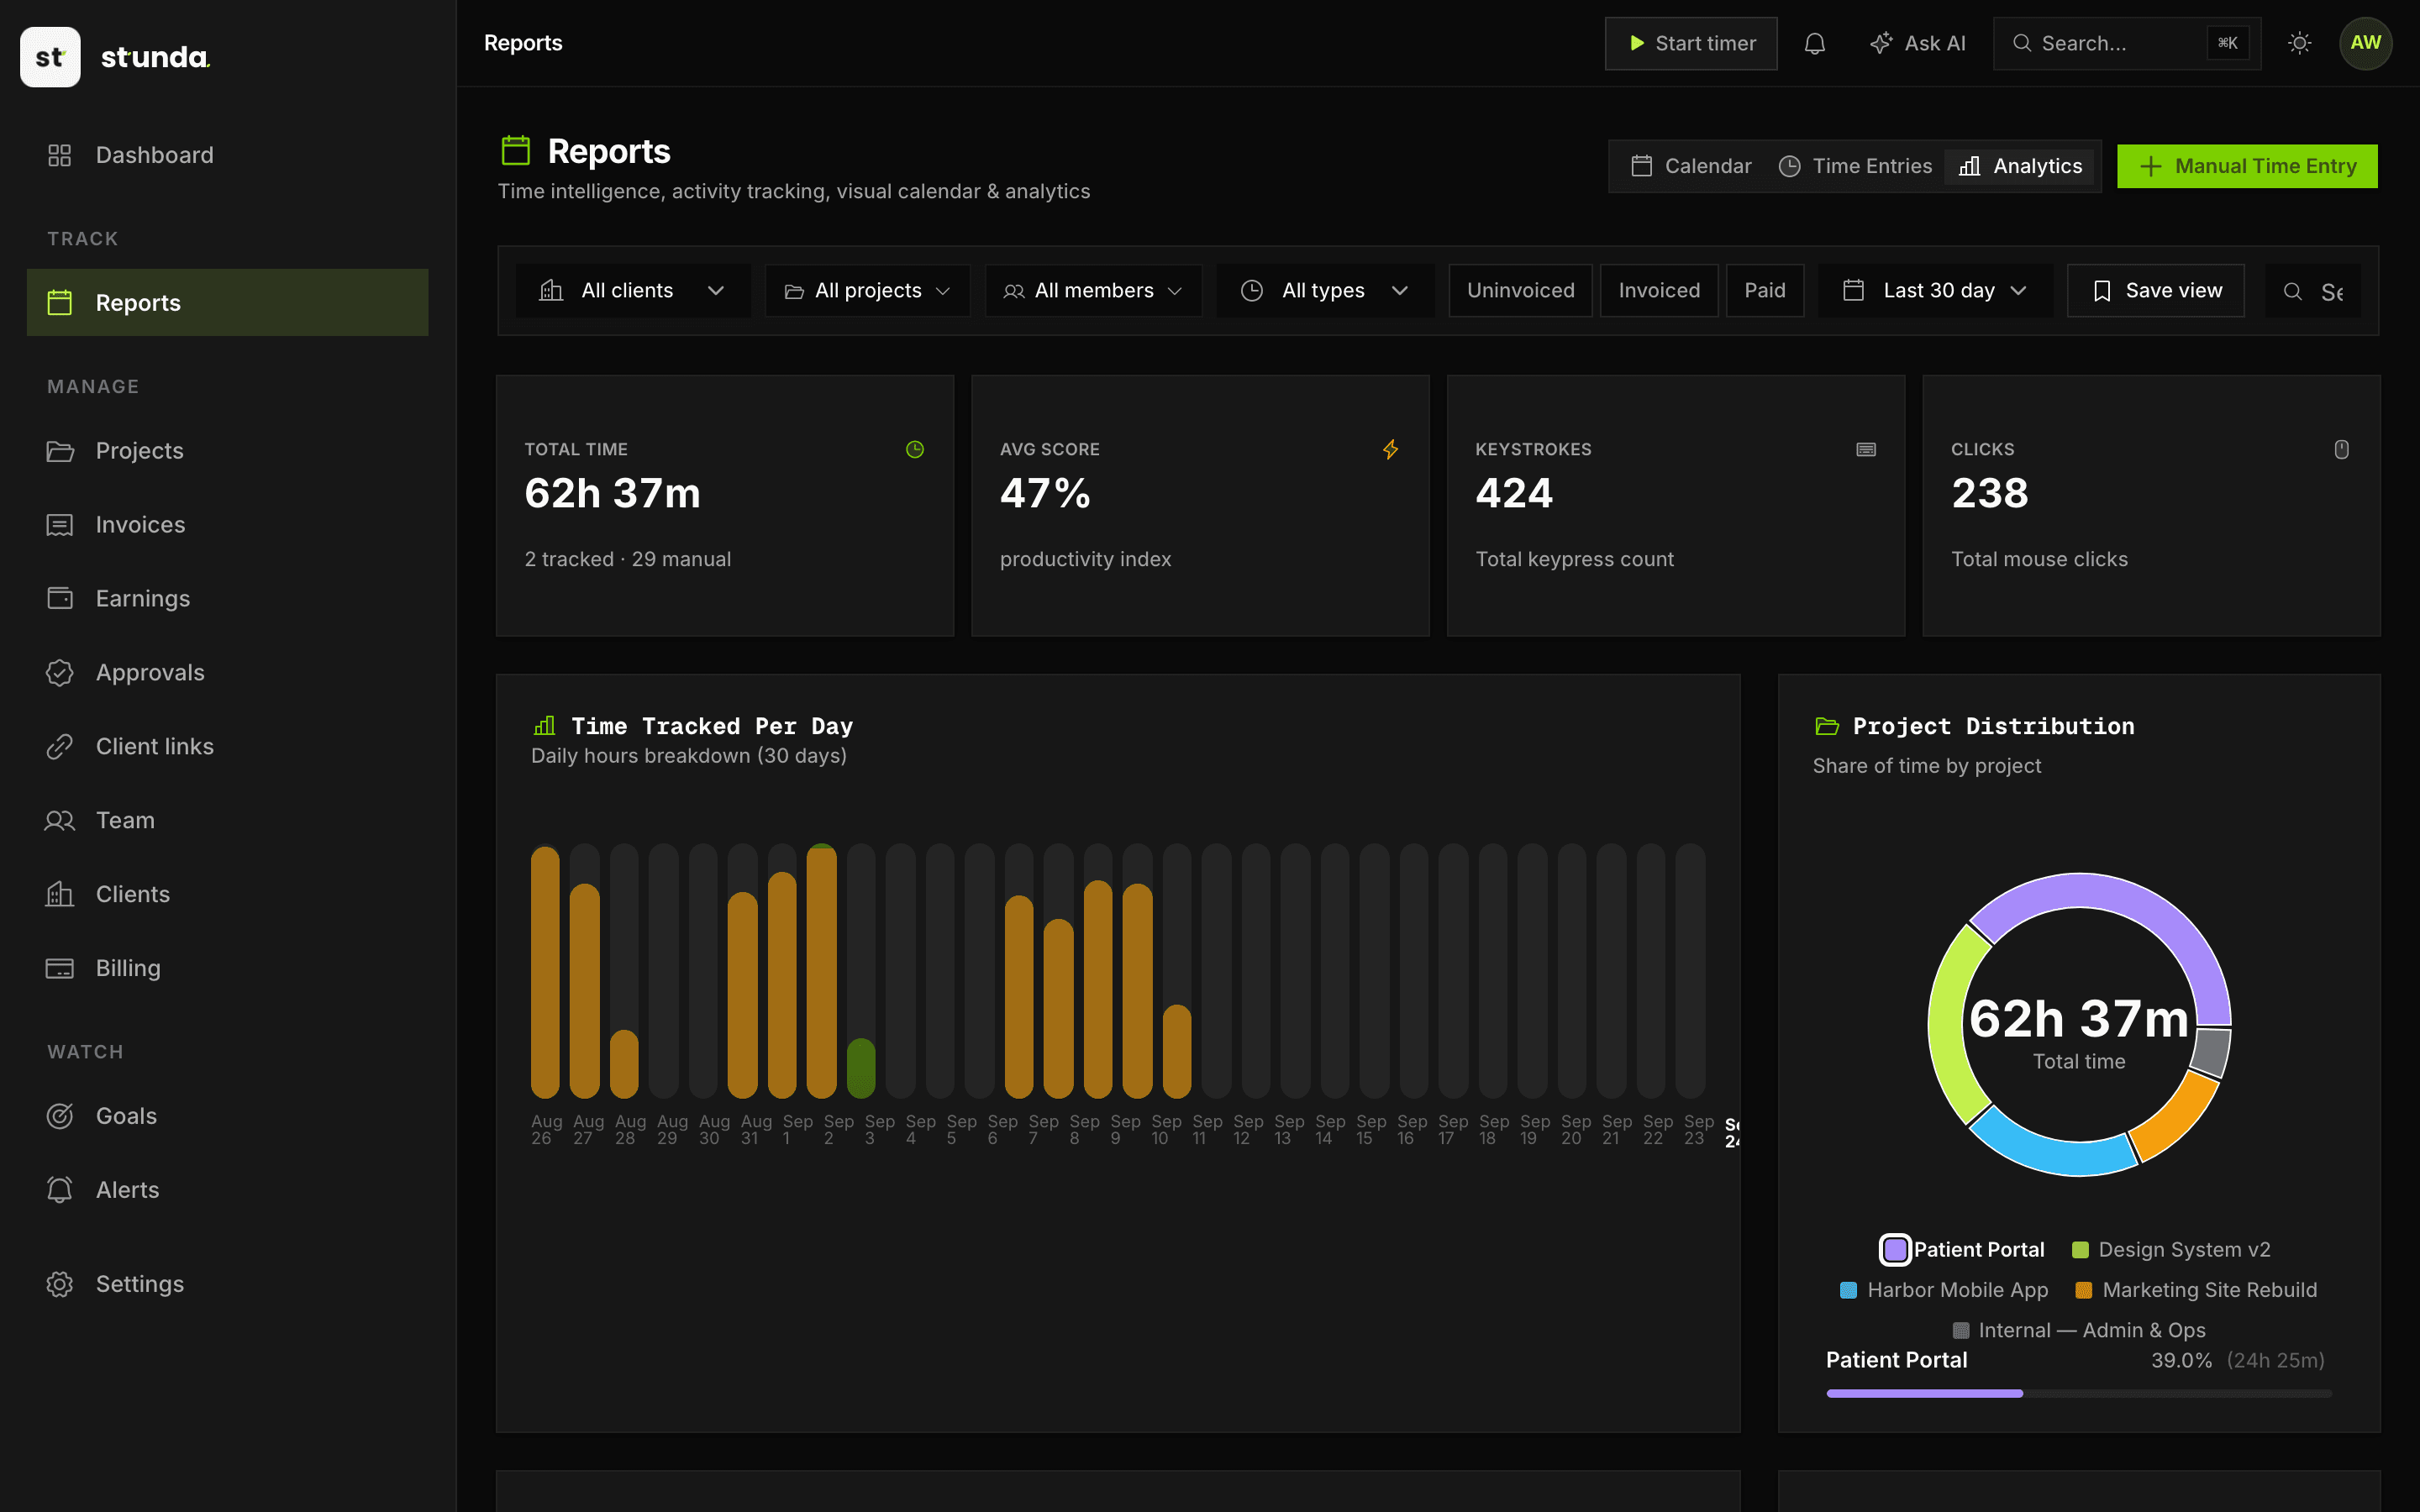The image size is (2420, 1512).
Task: Open the AW user avatar menu
Action: 2365,43
